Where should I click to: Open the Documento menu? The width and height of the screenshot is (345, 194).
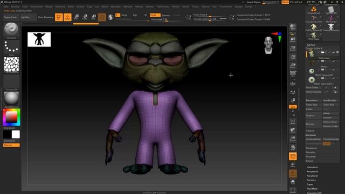pos(37,6)
